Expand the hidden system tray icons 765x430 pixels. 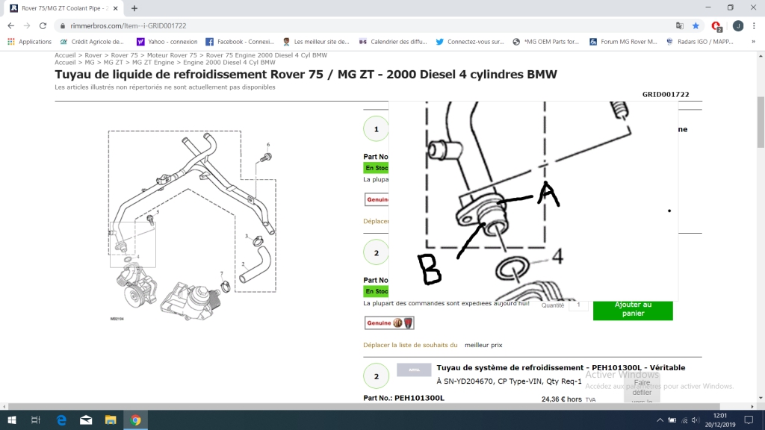click(x=660, y=420)
